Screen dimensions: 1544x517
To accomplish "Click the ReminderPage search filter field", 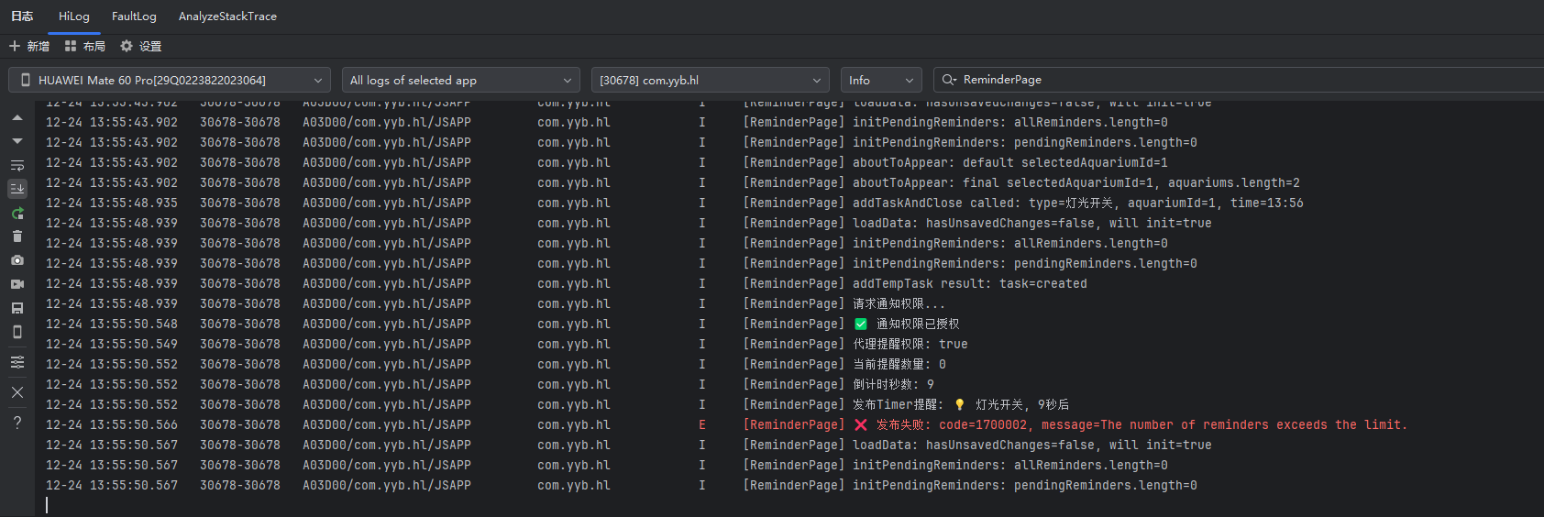I will click(x=1238, y=80).
